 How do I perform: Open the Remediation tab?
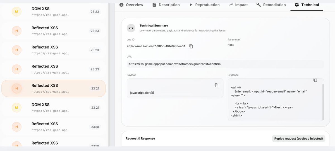[x=271, y=5]
